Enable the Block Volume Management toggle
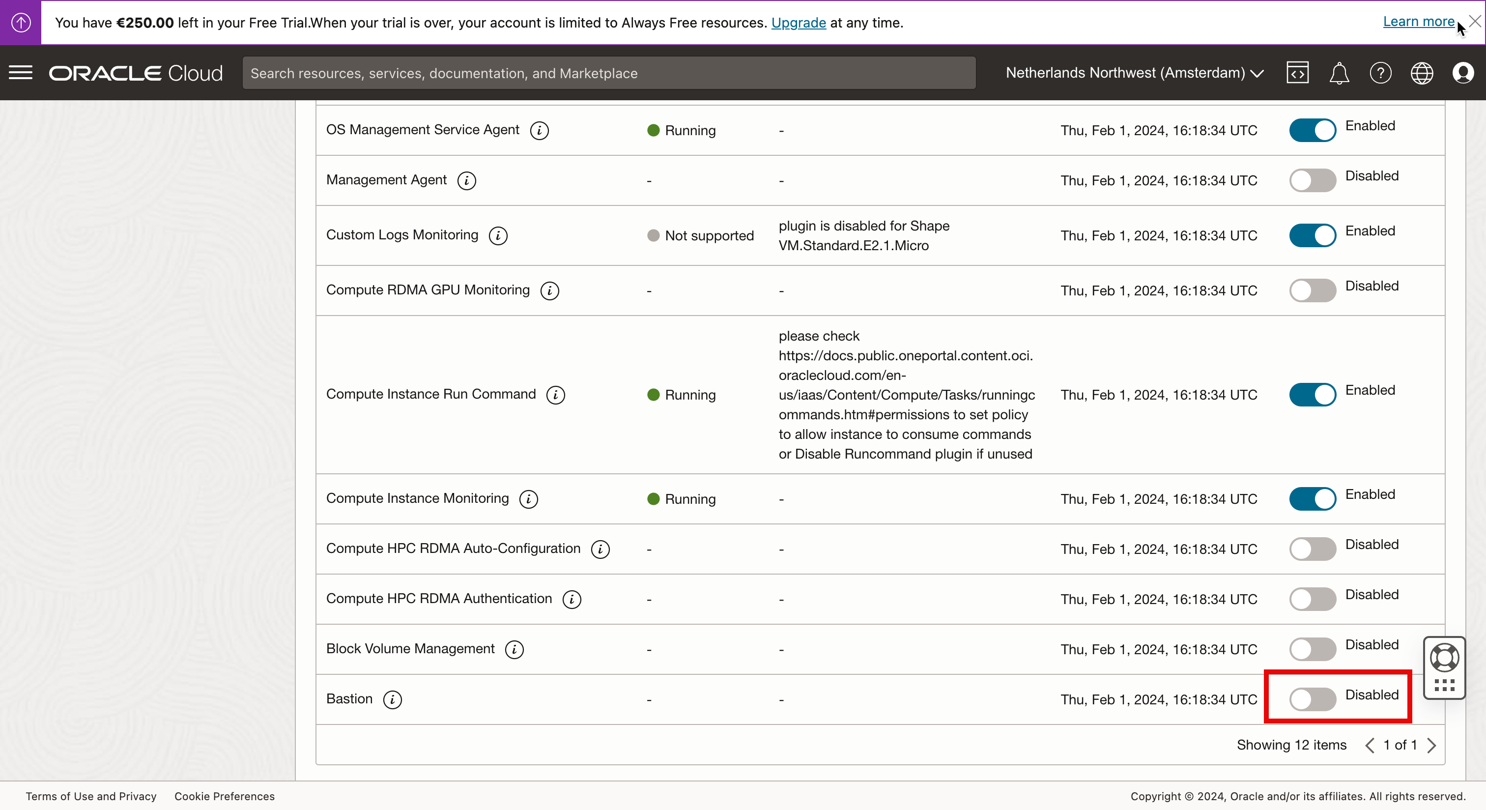This screenshot has height=810, width=1486. (x=1313, y=649)
